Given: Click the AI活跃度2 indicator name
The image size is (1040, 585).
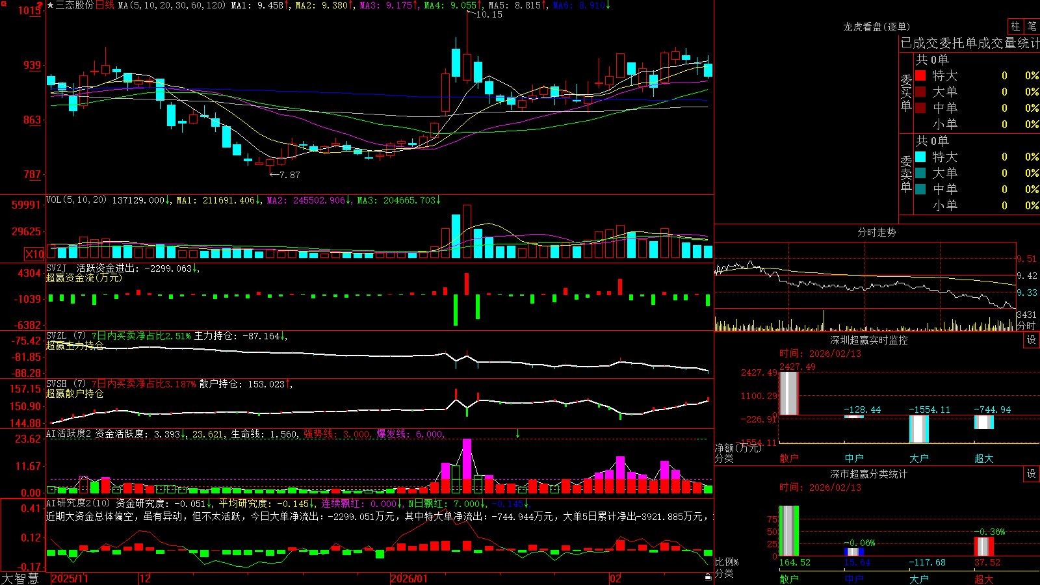Looking at the screenshot, I should tap(69, 434).
